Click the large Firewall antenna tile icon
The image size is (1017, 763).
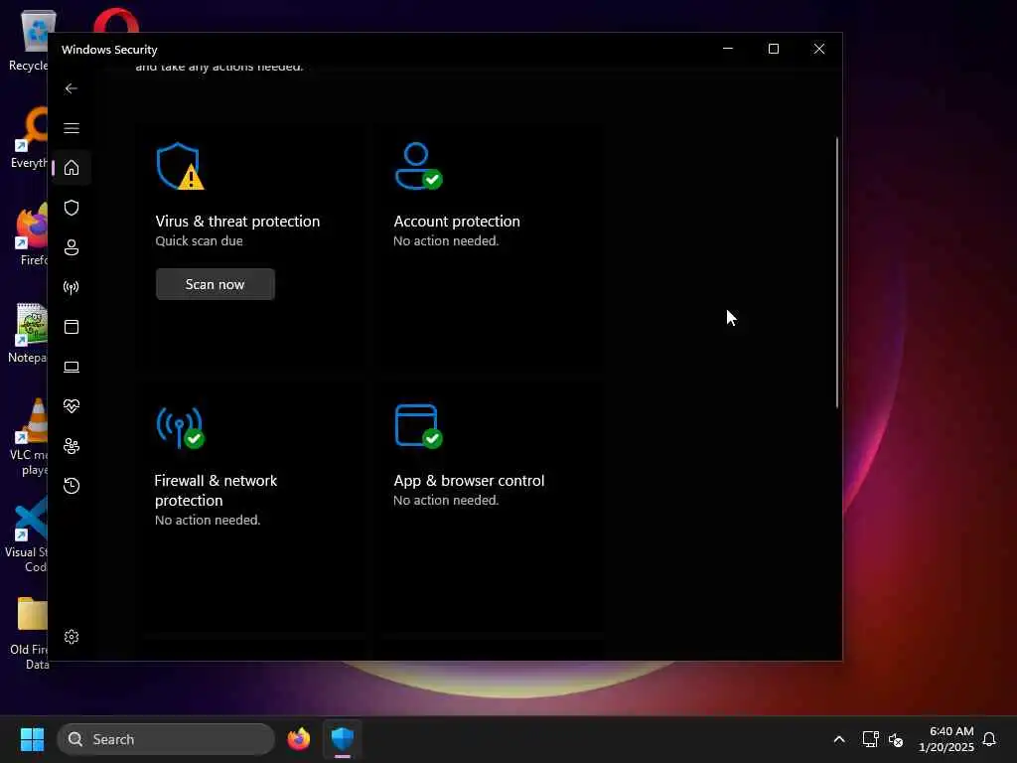coord(181,426)
